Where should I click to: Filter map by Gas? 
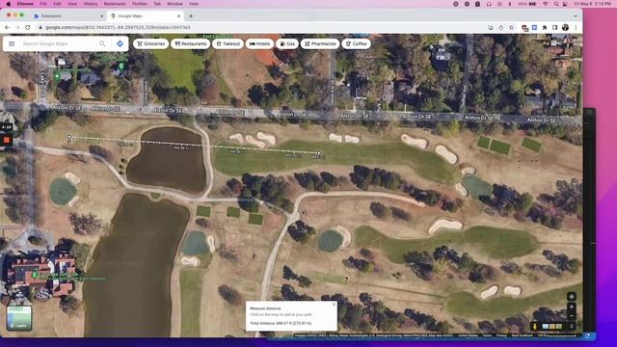(287, 43)
